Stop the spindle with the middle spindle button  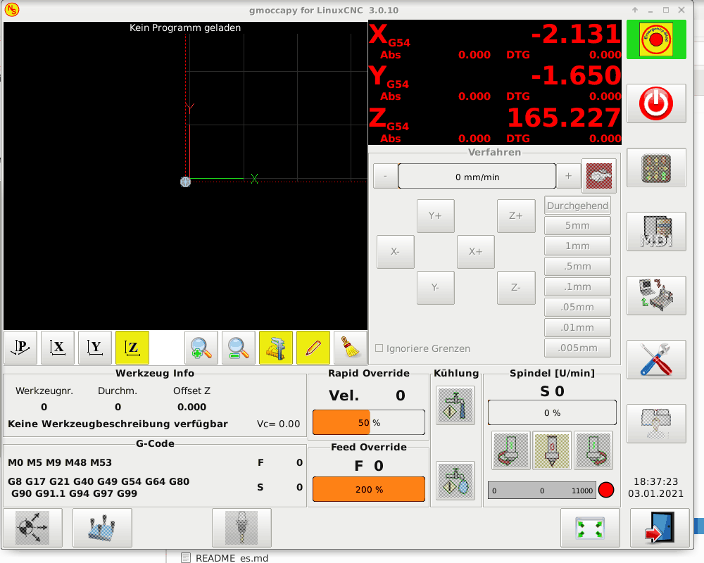pyautogui.click(x=552, y=450)
